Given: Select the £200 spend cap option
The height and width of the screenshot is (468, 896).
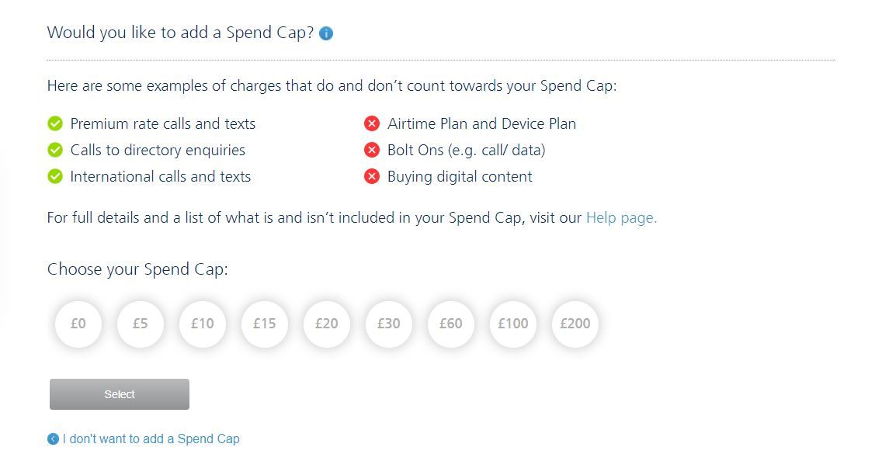Looking at the screenshot, I should coord(575,324).
